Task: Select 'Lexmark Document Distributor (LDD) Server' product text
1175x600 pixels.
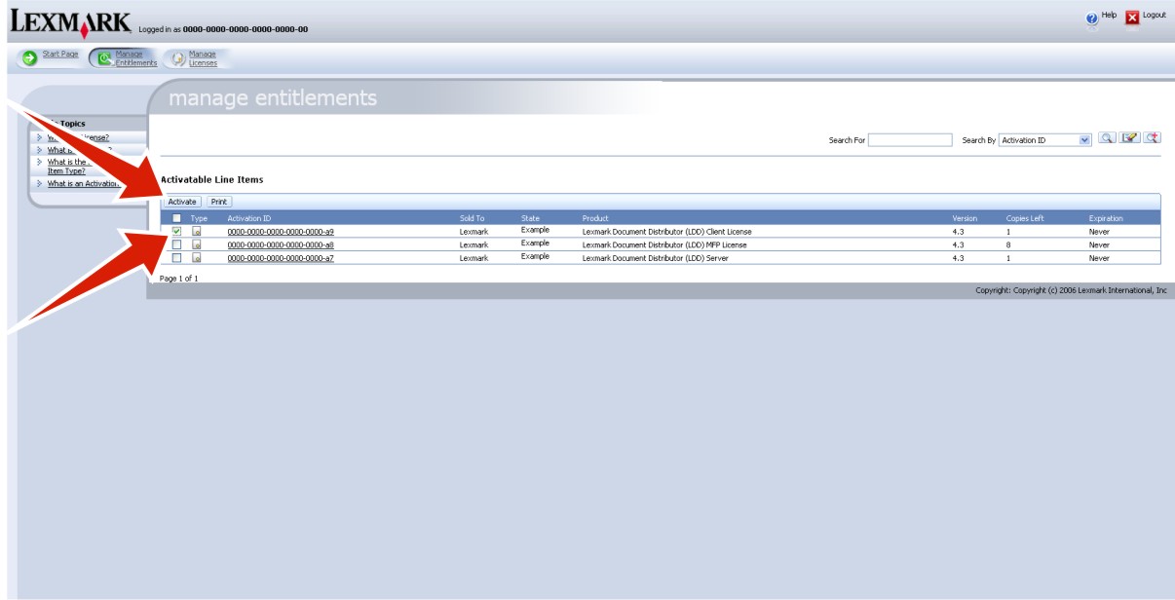Action: click(x=656, y=258)
